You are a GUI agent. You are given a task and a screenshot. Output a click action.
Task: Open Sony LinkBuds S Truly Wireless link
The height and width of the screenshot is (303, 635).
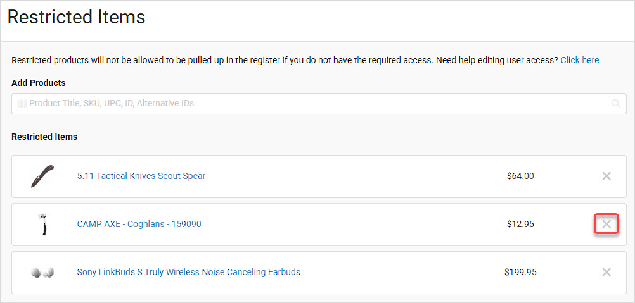coord(189,272)
